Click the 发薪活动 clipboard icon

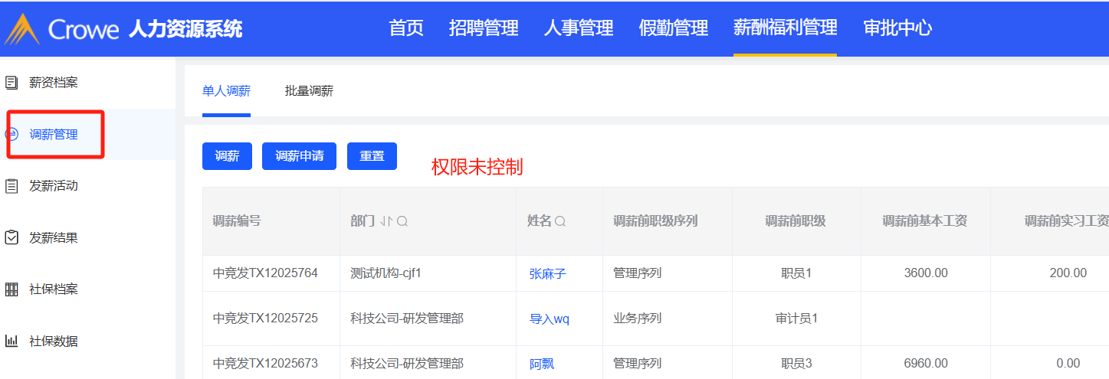point(11,186)
